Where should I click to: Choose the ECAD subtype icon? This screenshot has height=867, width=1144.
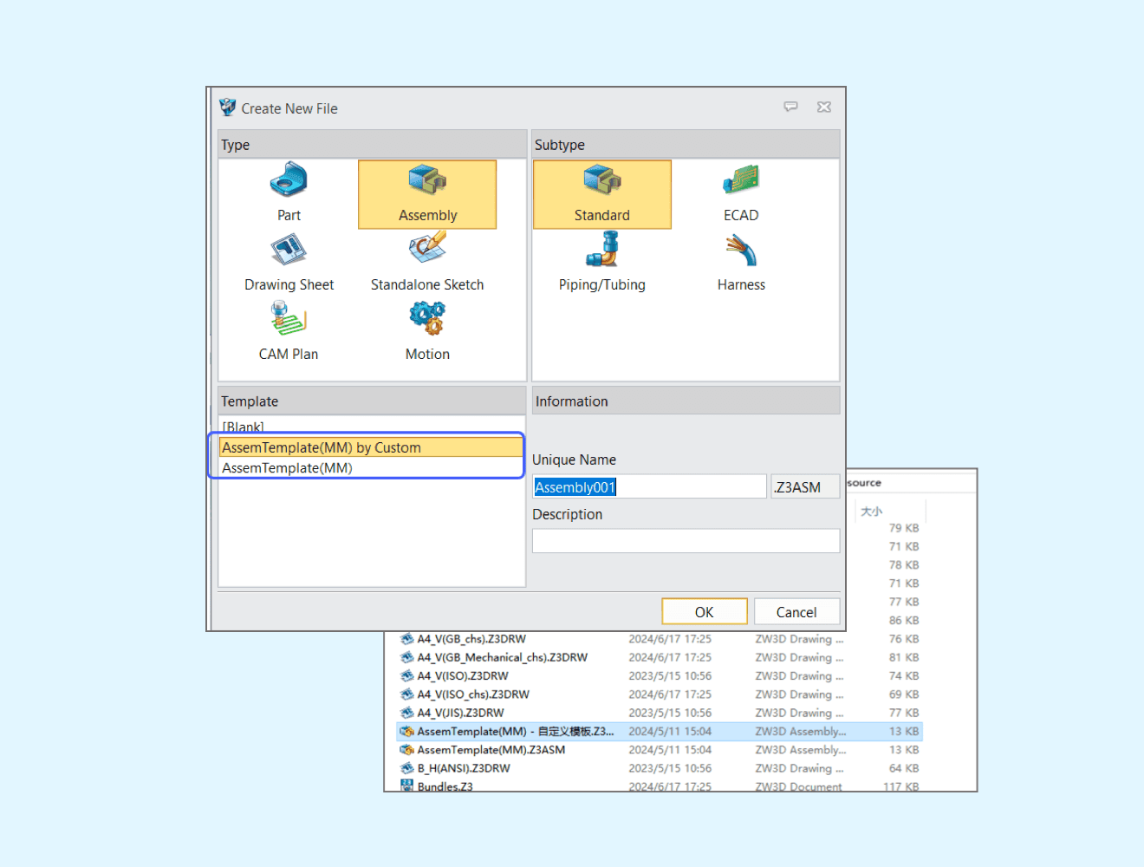pyautogui.click(x=741, y=181)
